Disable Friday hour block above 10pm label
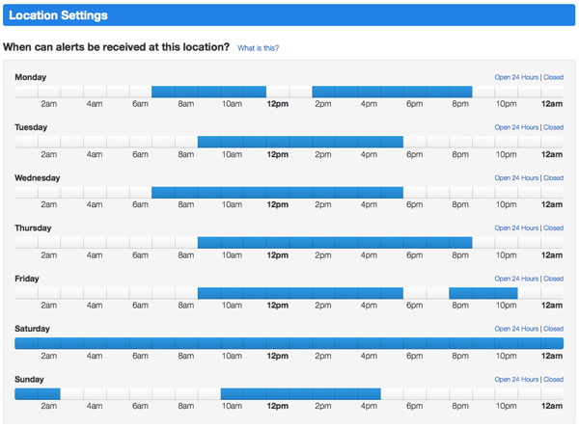The image size is (579, 427). (507, 293)
